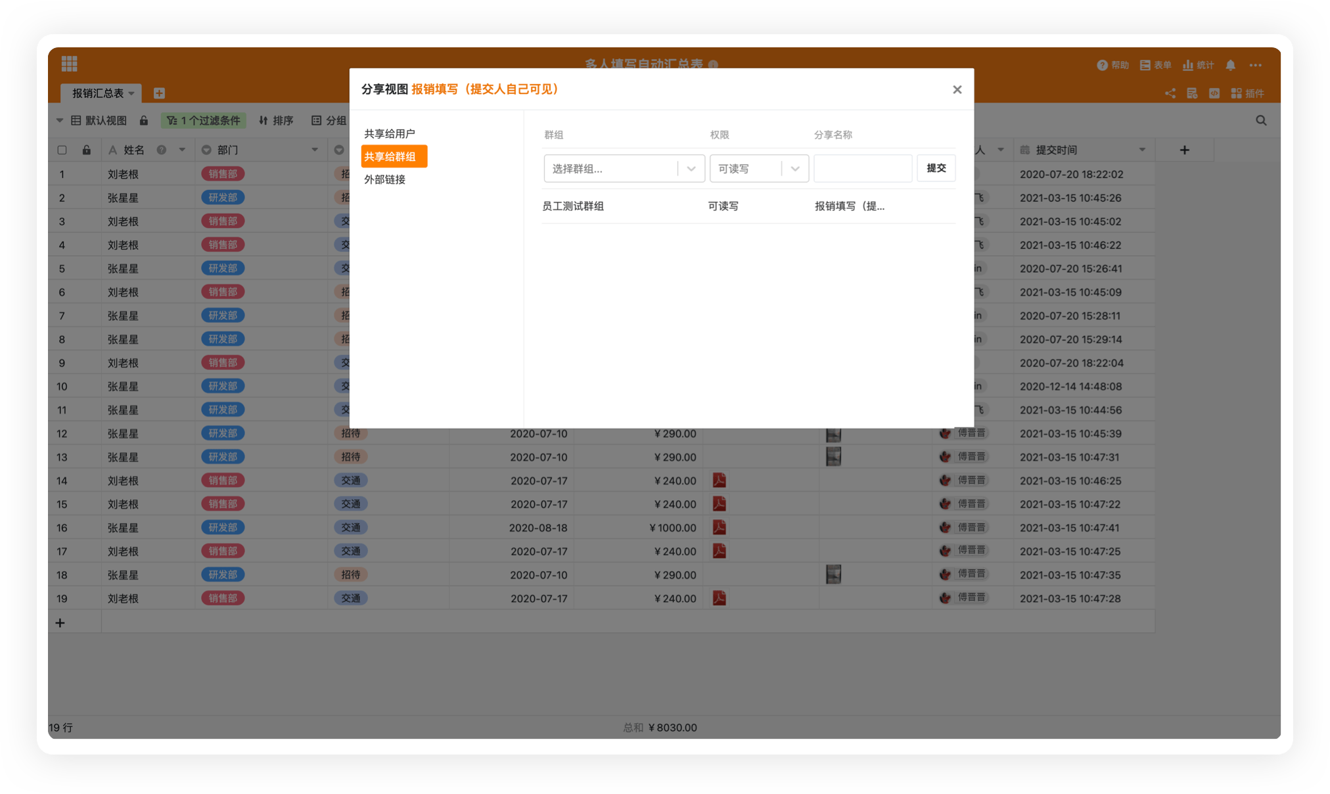Click the script code icon in header
This screenshot has height=794, width=1330.
1214,93
